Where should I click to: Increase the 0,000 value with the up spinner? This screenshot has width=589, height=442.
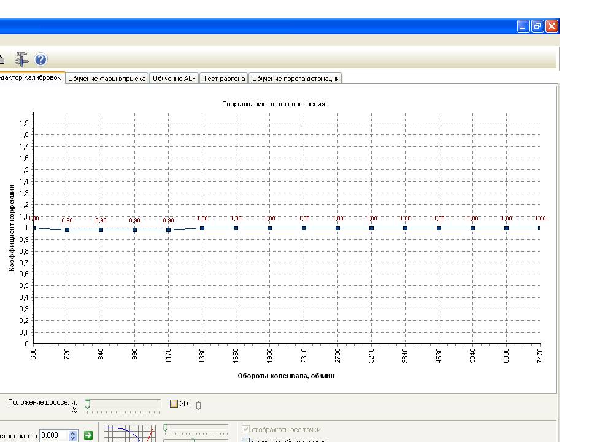point(73,433)
